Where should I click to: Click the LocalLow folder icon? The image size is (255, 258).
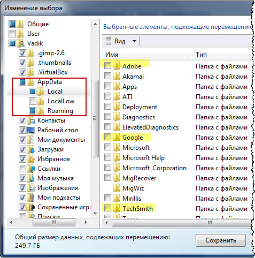[41, 101]
